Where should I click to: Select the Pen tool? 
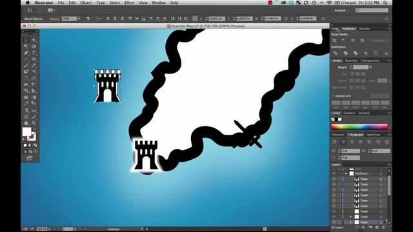pos(26,53)
